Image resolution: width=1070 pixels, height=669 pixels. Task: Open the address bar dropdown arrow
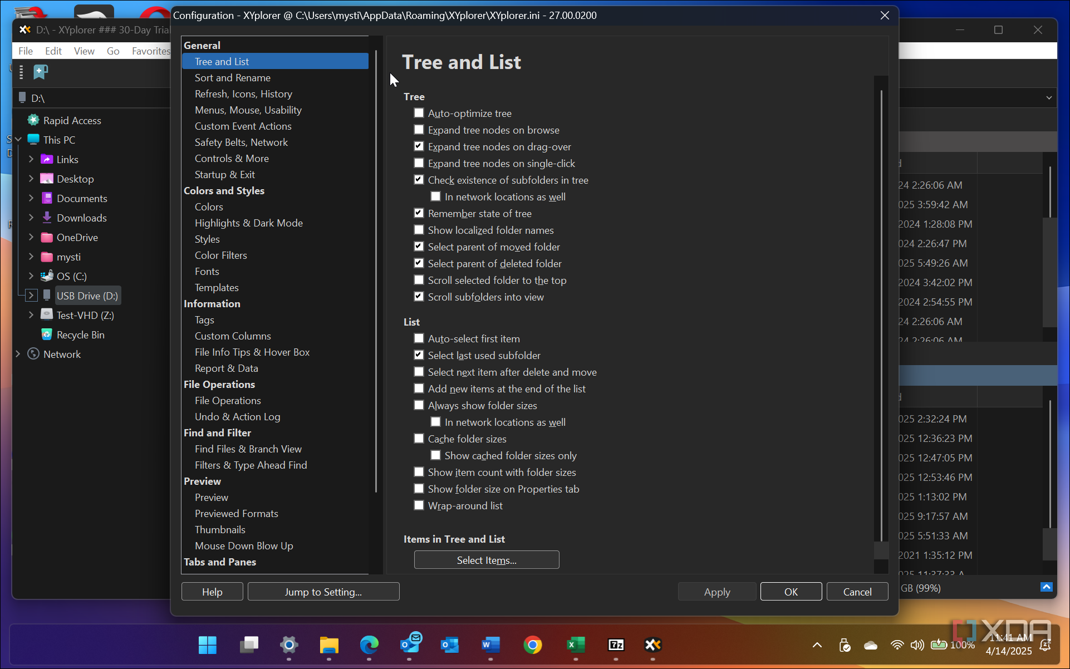pos(1049,98)
